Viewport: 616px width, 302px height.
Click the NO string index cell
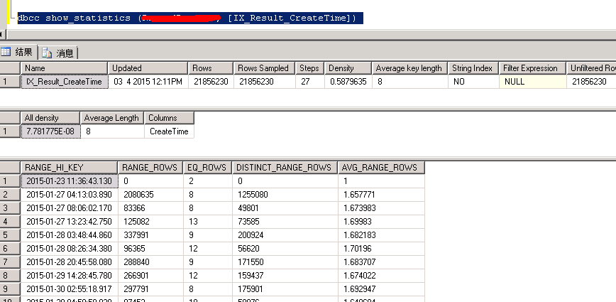click(473, 82)
